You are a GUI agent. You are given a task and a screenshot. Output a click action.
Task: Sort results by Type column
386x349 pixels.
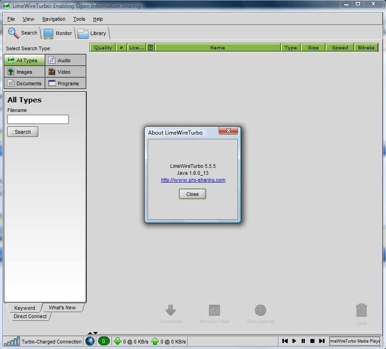[291, 47]
